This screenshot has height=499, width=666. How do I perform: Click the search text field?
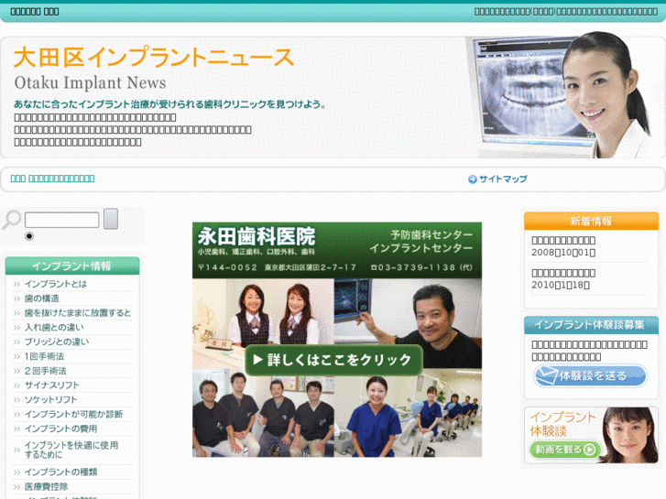(x=62, y=220)
